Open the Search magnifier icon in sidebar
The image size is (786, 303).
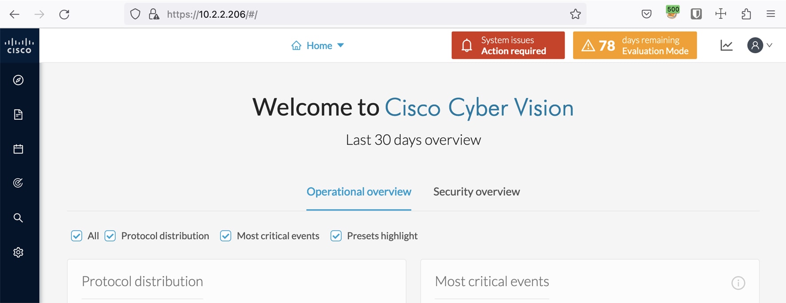[x=18, y=218]
